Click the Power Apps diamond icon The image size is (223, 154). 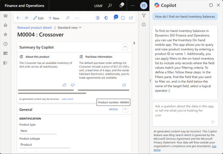click(98, 18)
